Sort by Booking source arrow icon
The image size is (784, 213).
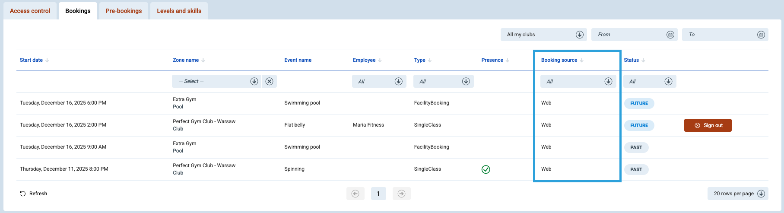tap(581, 60)
